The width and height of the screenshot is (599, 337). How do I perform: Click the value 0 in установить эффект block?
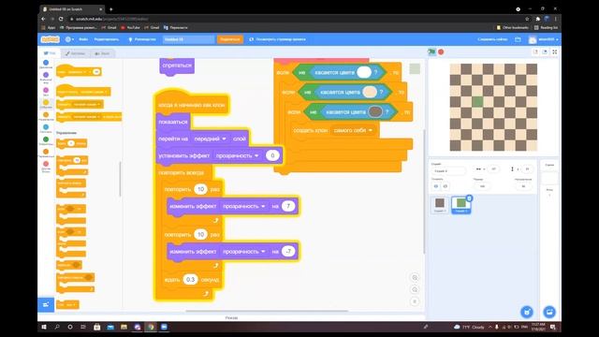point(272,155)
